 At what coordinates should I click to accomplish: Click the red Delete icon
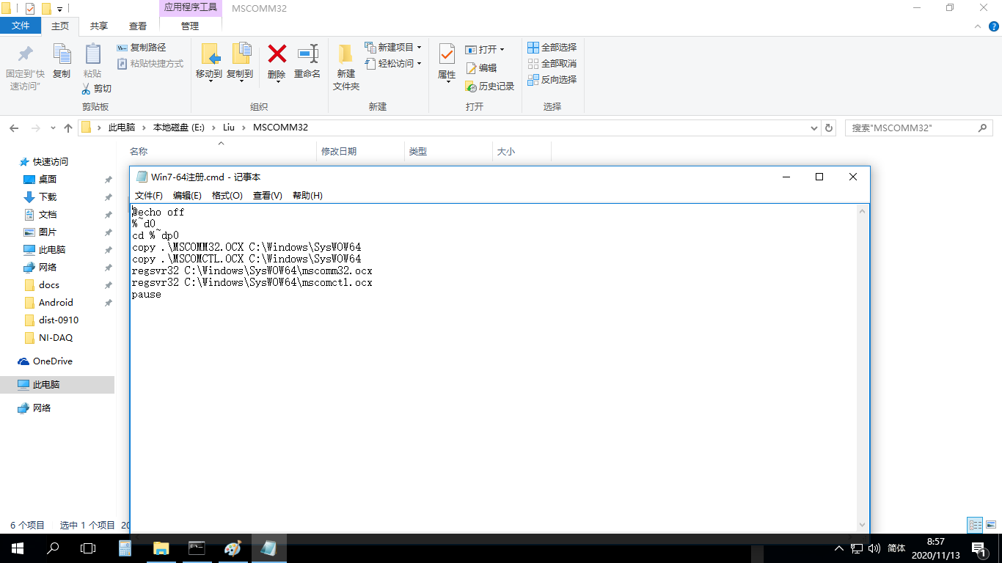pos(277,54)
